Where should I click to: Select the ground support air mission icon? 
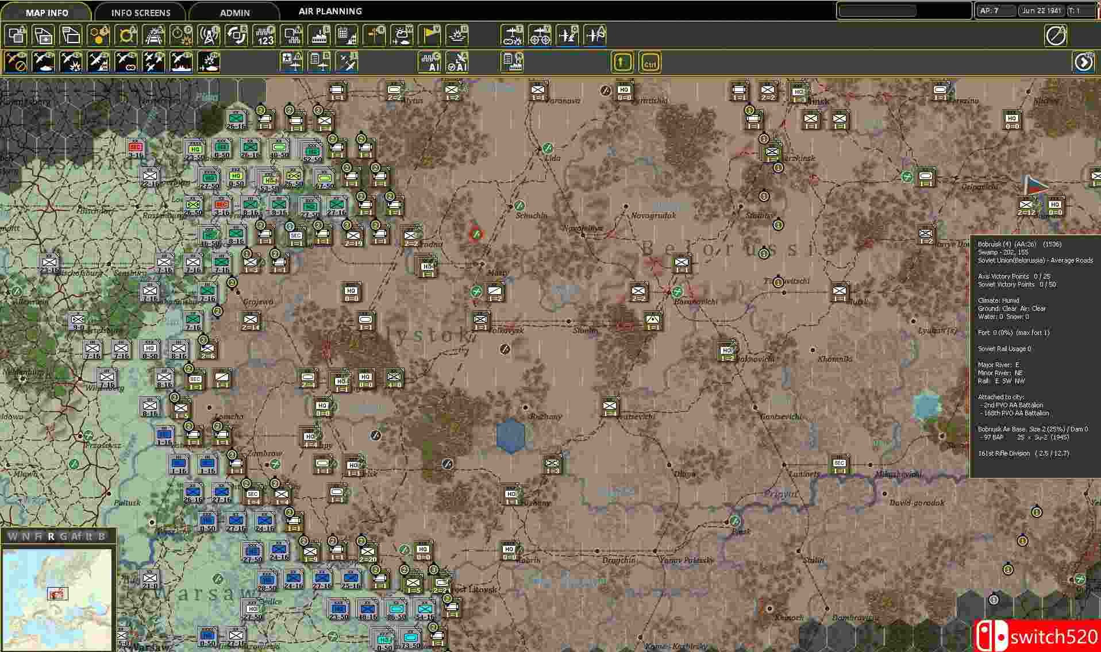click(x=44, y=62)
